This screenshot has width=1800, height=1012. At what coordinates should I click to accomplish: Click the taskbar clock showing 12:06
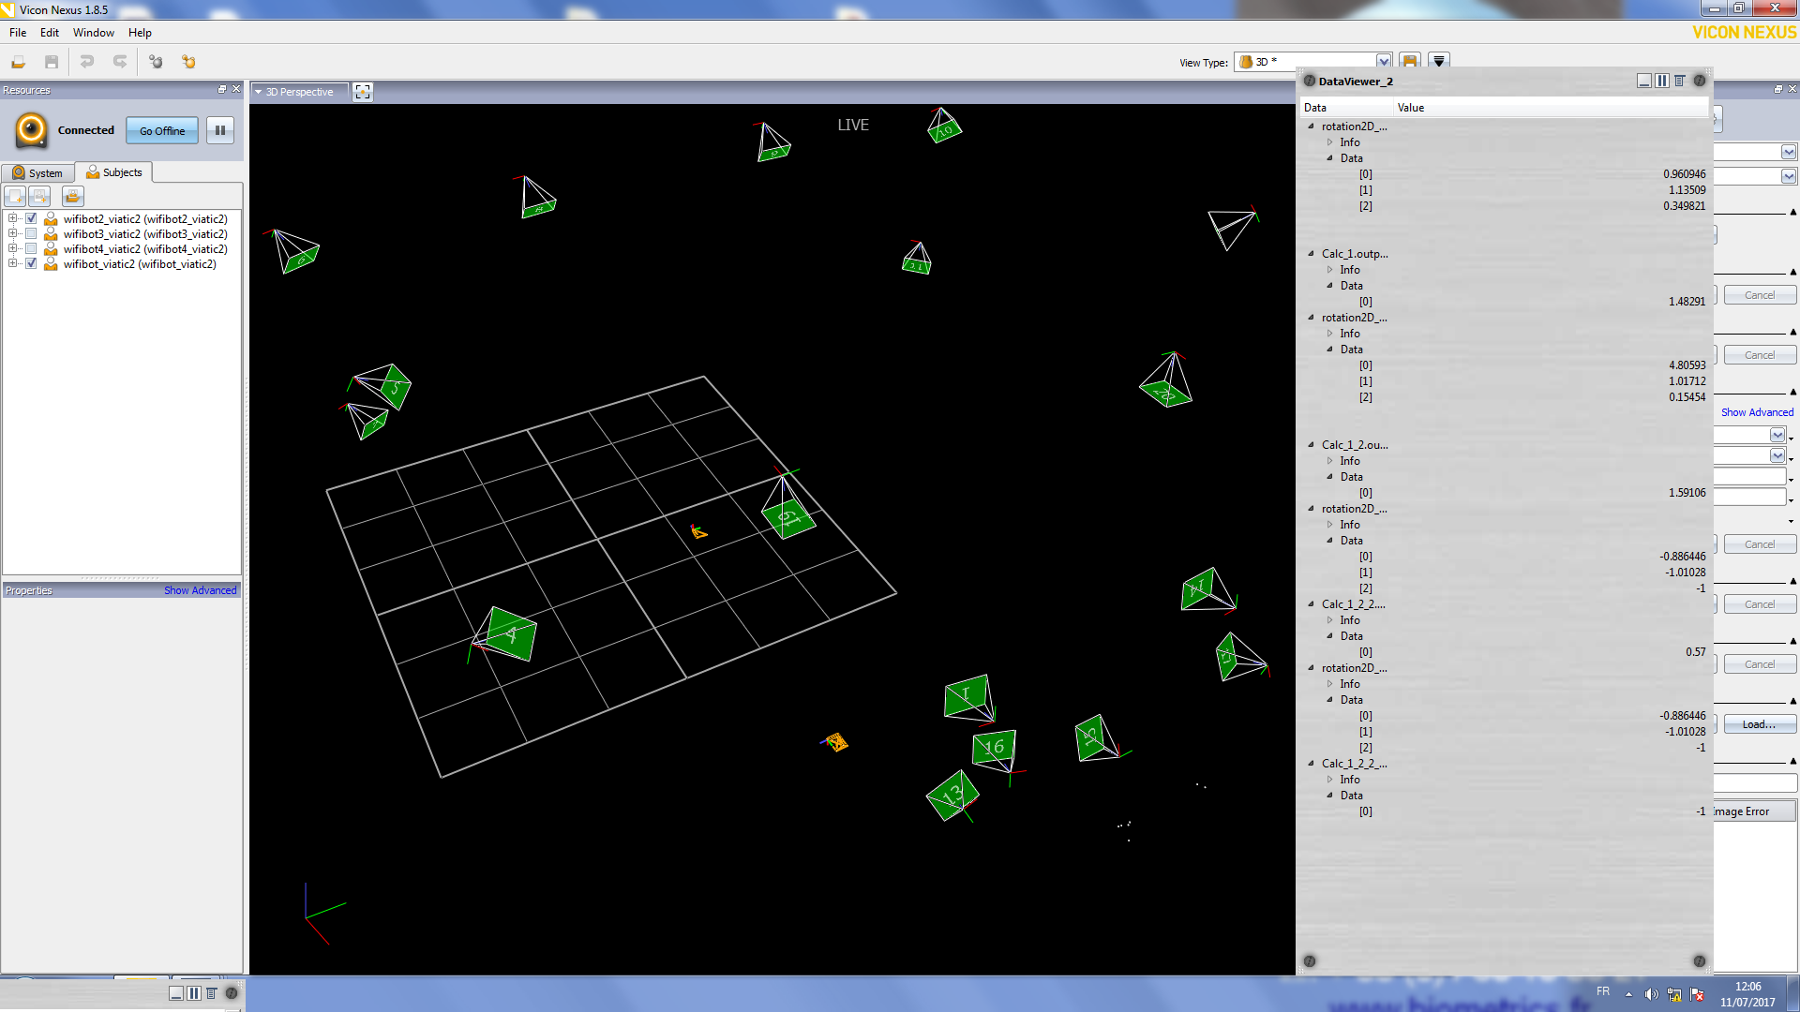(x=1747, y=987)
